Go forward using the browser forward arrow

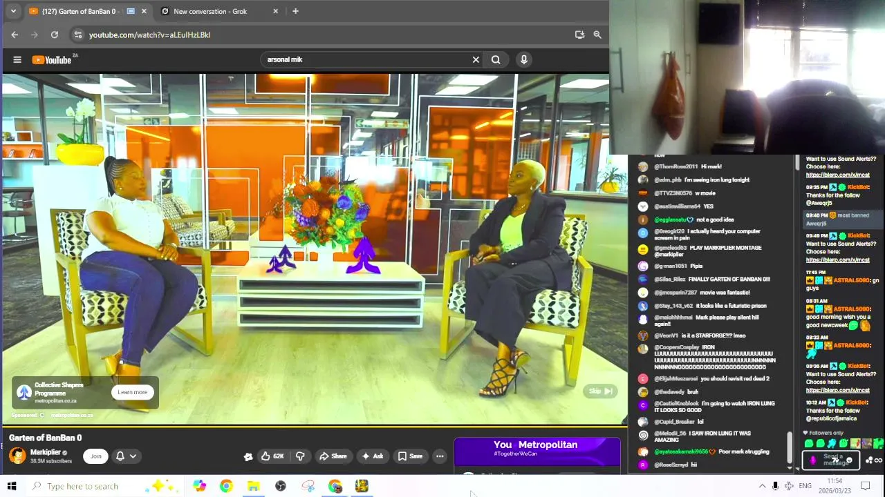coord(35,35)
